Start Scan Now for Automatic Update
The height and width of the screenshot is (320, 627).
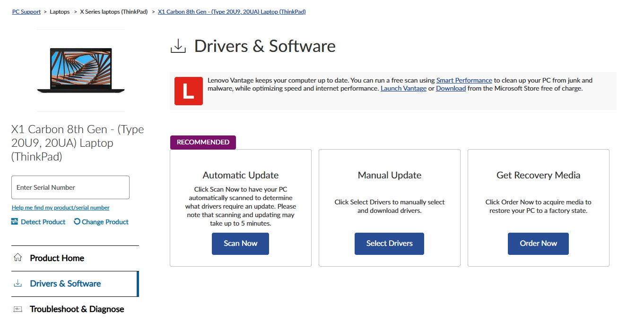click(240, 244)
